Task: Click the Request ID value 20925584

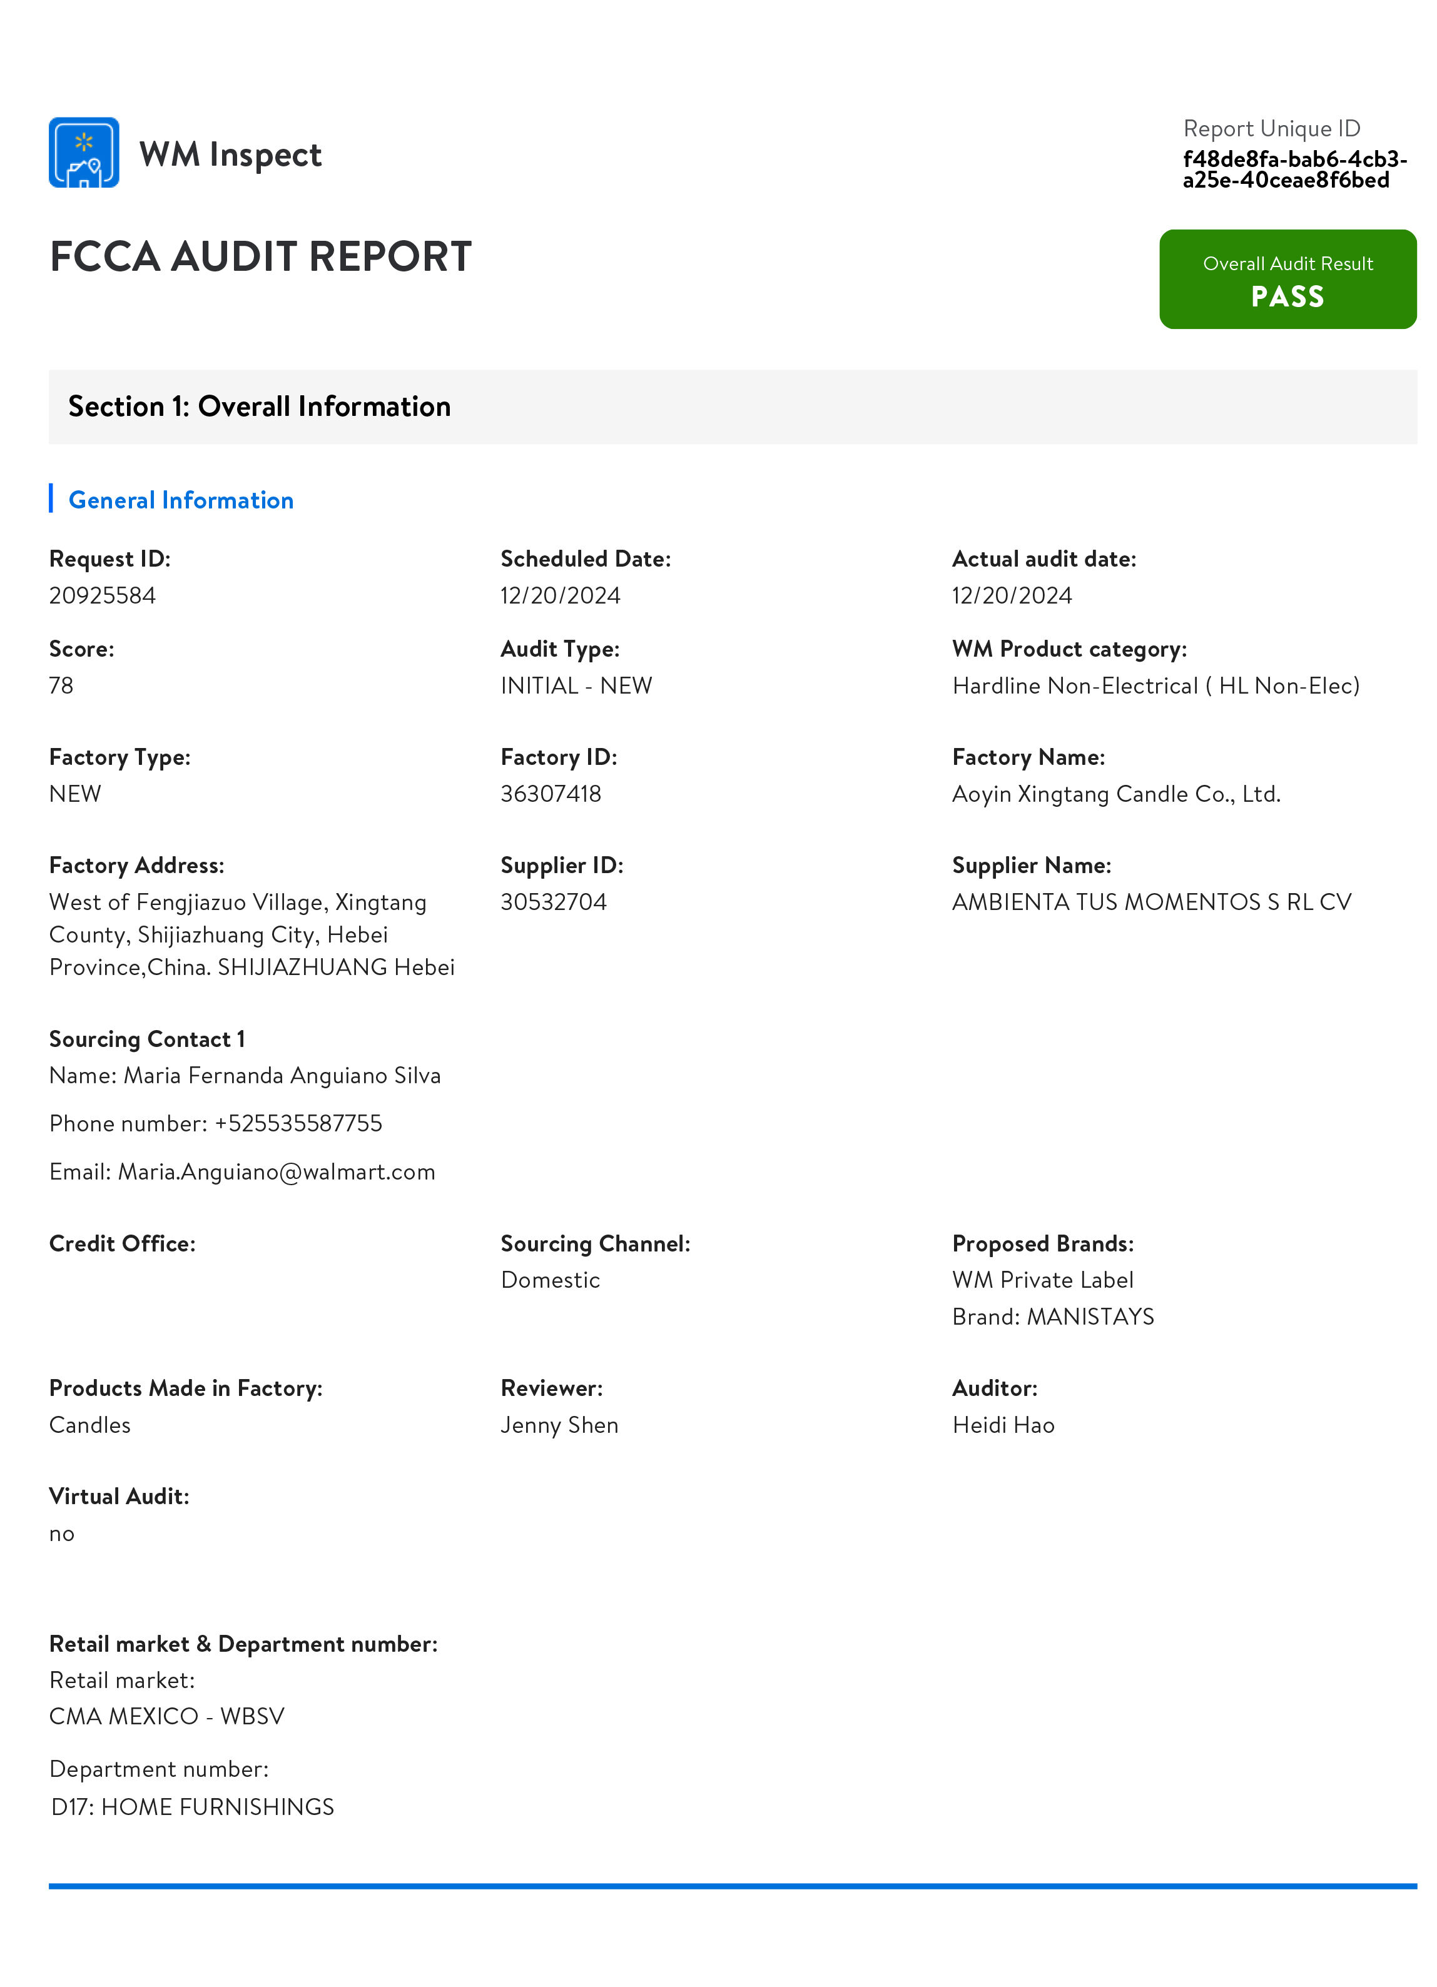Action: tap(103, 596)
